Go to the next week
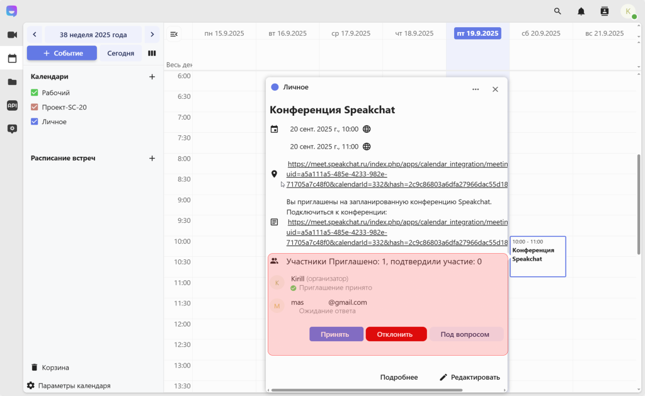Viewport: 645px width, 396px height. (x=152, y=35)
